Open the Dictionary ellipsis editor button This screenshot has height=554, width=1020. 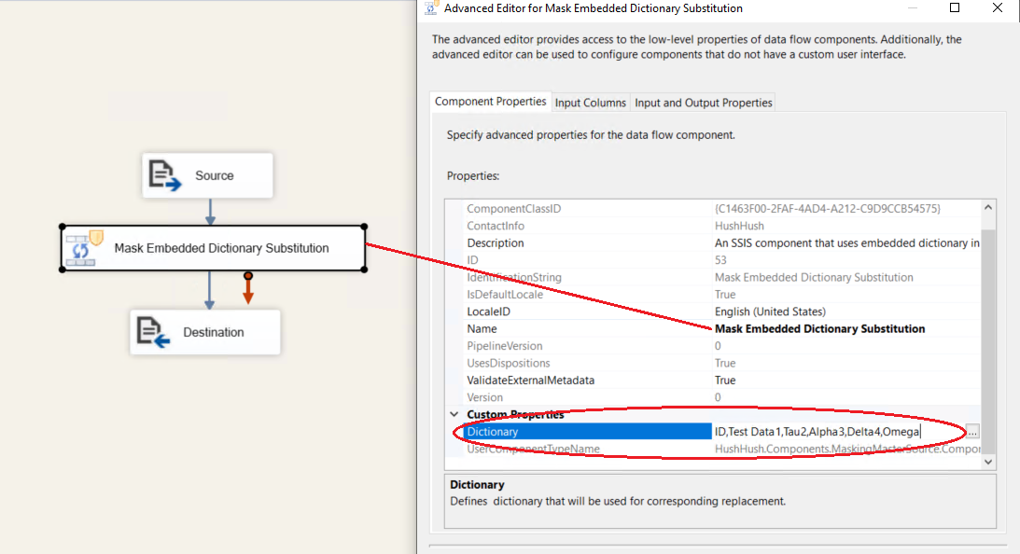coord(972,432)
